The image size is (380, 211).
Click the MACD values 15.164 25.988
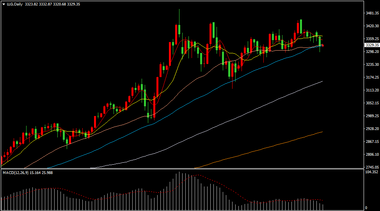coord(41,172)
